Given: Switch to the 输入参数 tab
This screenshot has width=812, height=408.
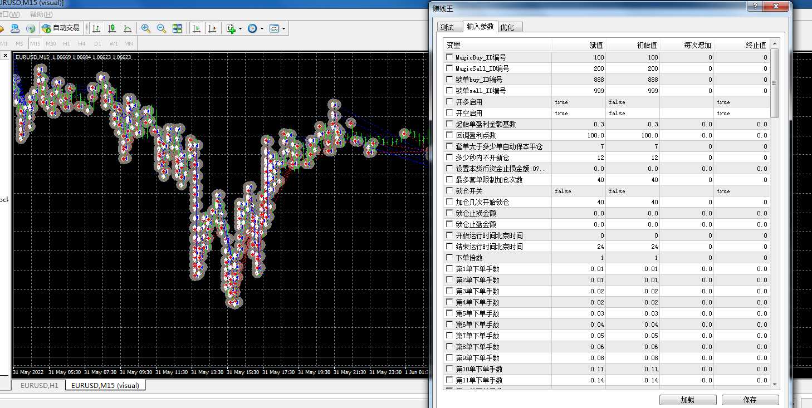Looking at the screenshot, I should 480,26.
